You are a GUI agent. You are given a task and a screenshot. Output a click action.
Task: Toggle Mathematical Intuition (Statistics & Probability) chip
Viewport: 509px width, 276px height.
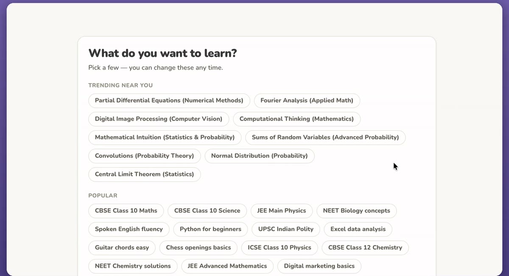165,138
